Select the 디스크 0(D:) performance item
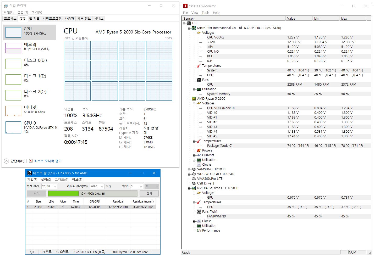This screenshot has width=374, height=258. click(30, 64)
